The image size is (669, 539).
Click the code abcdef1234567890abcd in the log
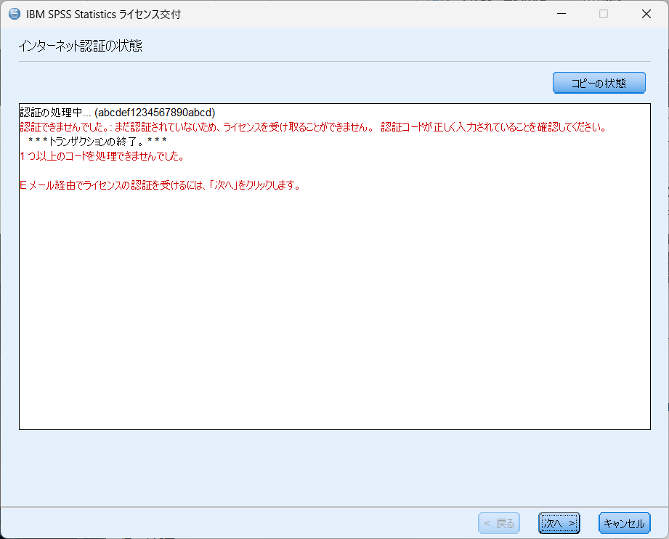(x=155, y=113)
